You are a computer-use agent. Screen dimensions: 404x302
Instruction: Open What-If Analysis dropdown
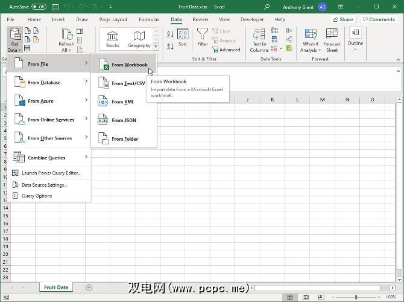(311, 40)
